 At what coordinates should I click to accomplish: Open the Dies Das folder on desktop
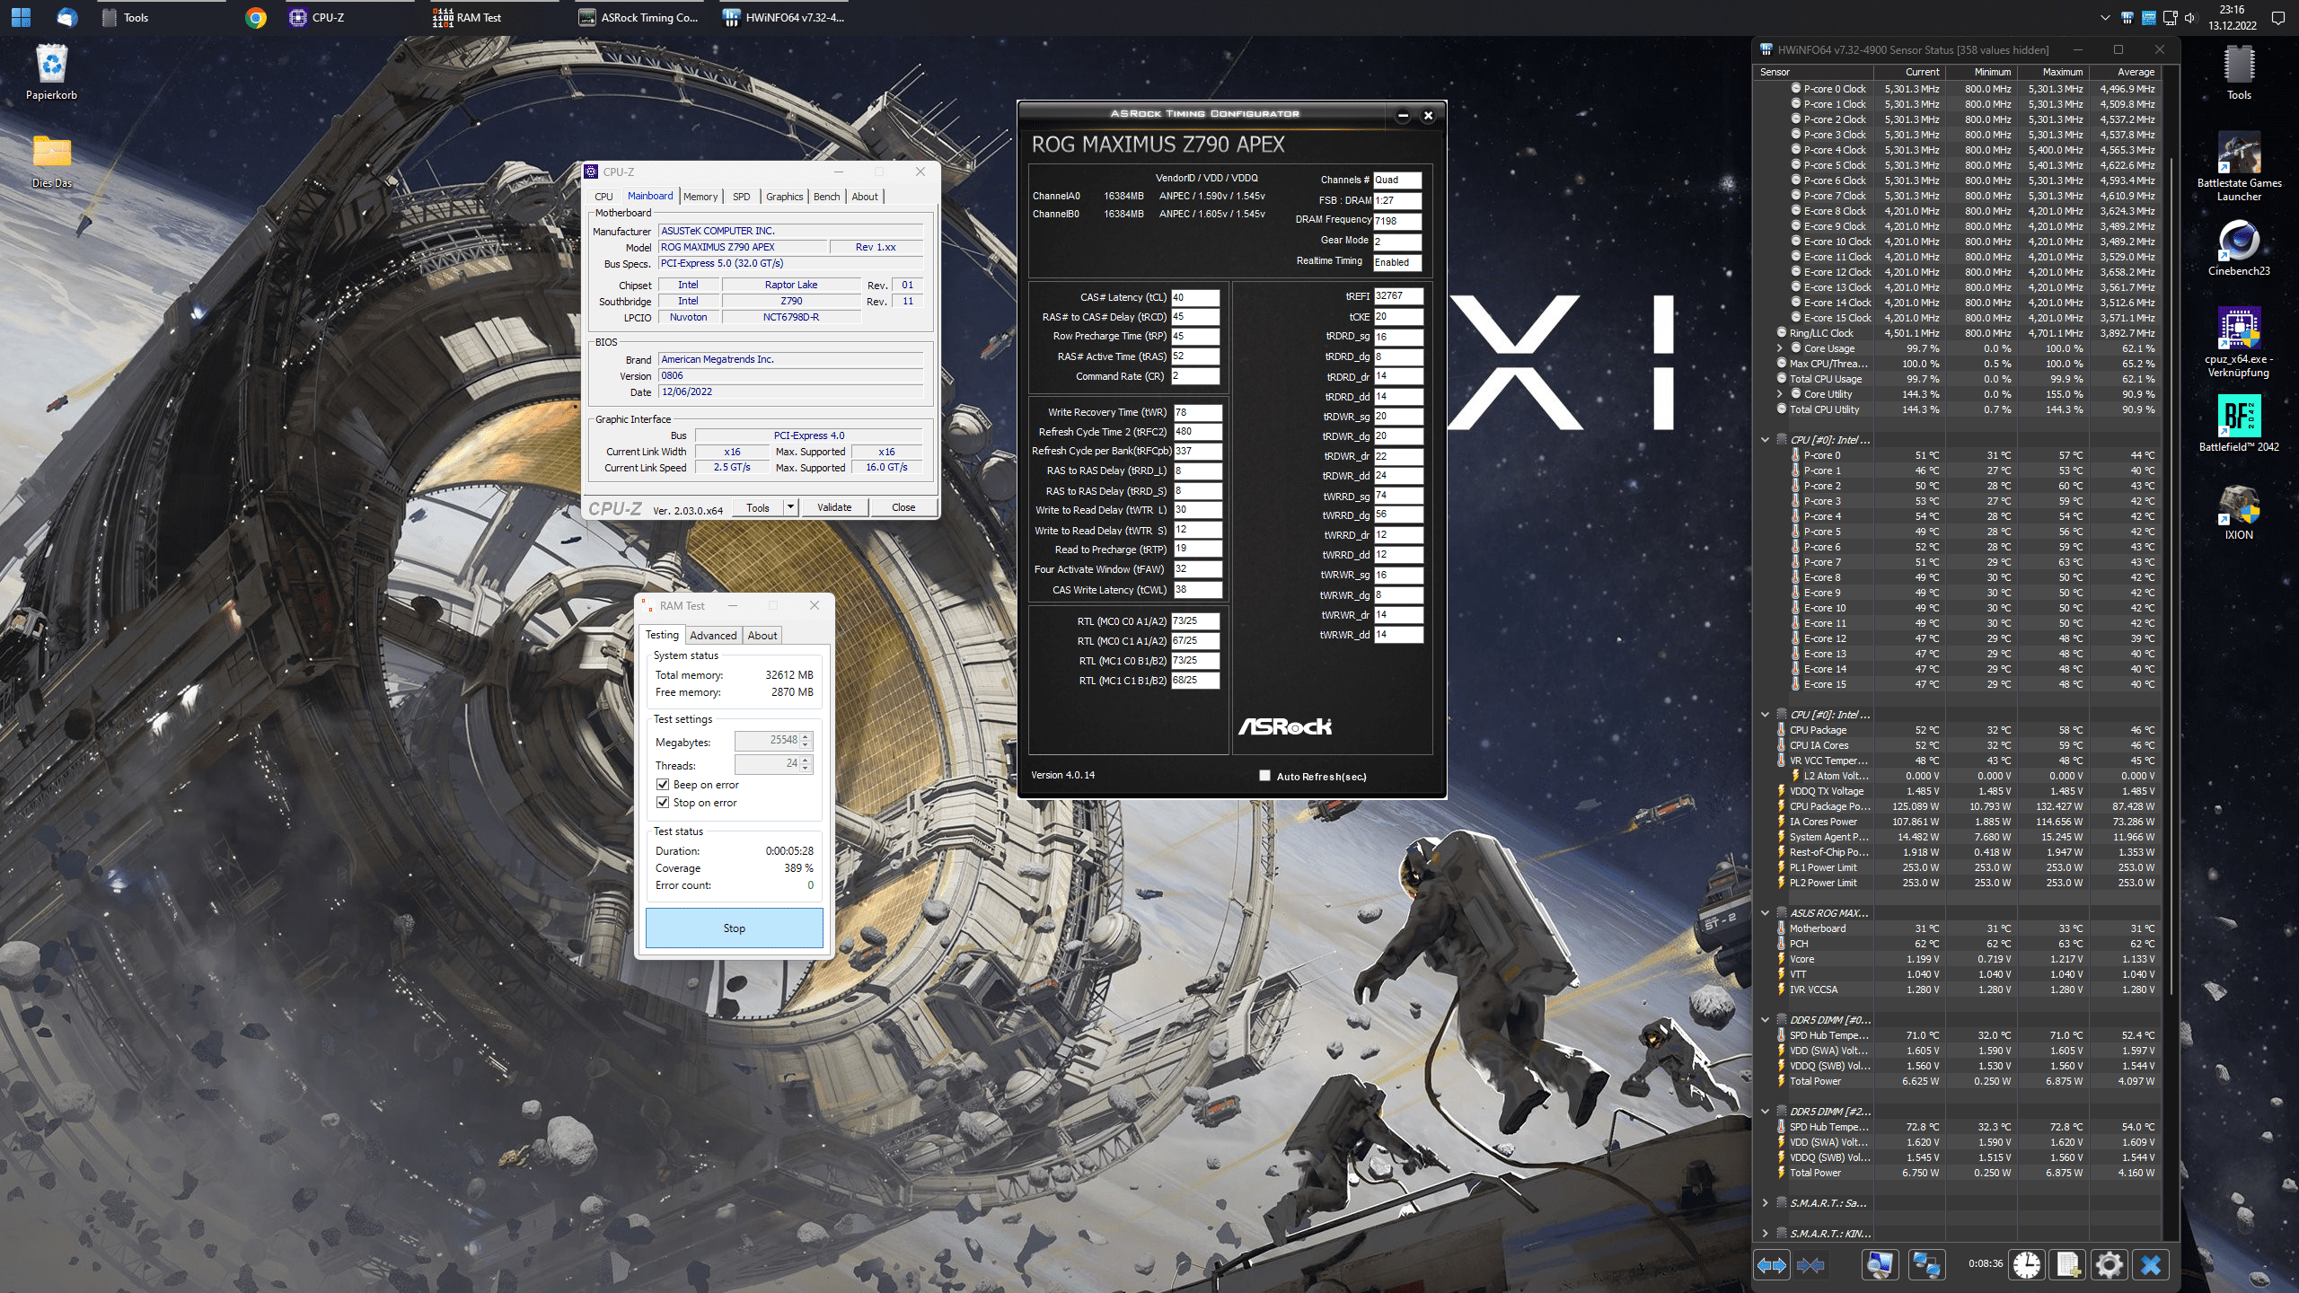pos(51,161)
